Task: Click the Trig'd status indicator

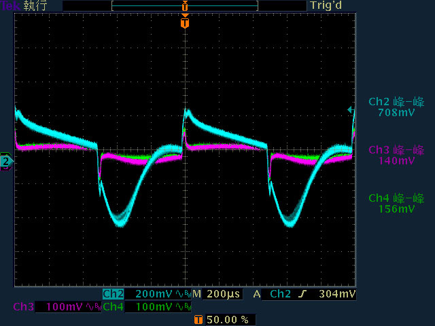Action: [326, 5]
